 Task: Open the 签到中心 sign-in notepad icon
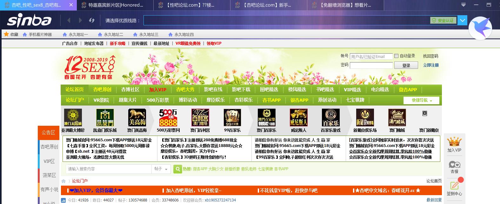click(x=454, y=185)
